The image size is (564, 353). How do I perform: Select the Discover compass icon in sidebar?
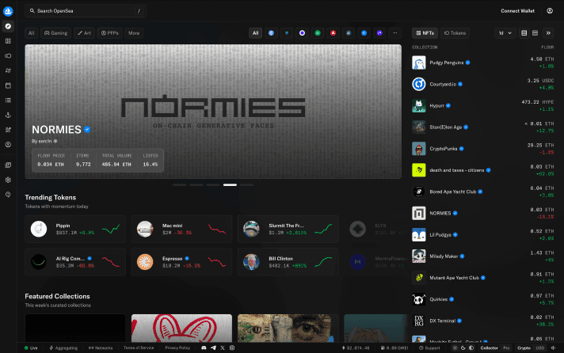click(x=8, y=26)
